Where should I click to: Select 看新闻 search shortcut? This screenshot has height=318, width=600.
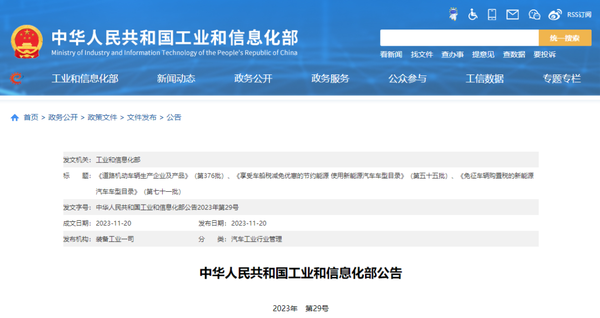[391, 54]
